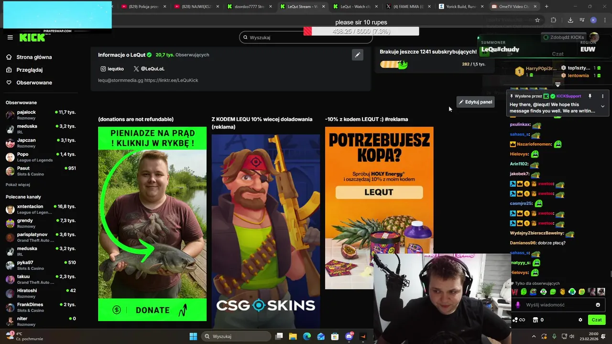Open the @LeQuLoL X profile link

[x=149, y=69]
